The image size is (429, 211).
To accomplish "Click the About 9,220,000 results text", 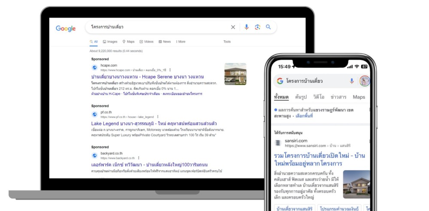I will coord(116,51).
